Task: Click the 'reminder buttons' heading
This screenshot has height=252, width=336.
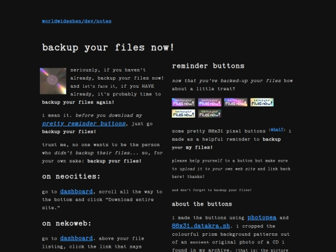Action: pyautogui.click(x=208, y=66)
